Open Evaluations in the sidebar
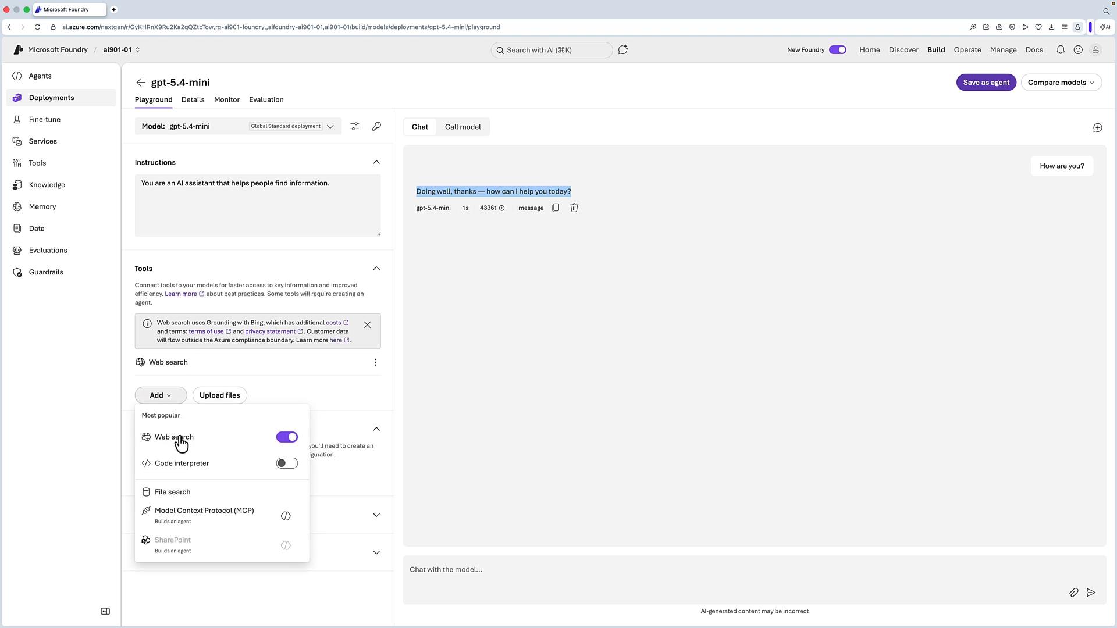Image resolution: width=1117 pixels, height=628 pixels. (x=61, y=251)
